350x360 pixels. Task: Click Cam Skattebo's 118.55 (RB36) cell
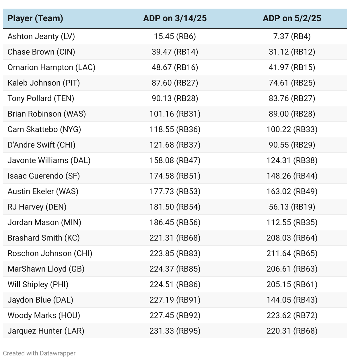[175, 129]
